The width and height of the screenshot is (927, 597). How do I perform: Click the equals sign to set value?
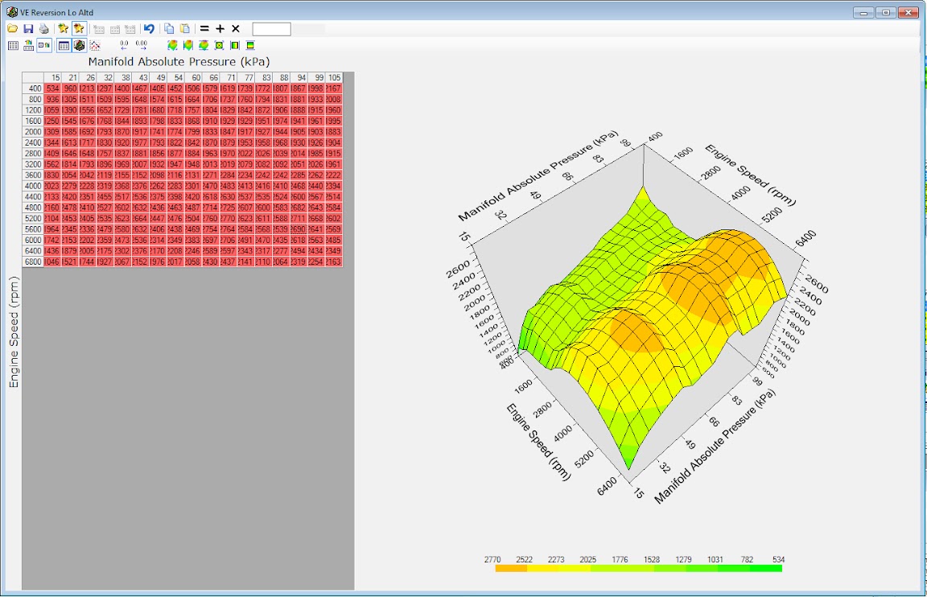(204, 28)
